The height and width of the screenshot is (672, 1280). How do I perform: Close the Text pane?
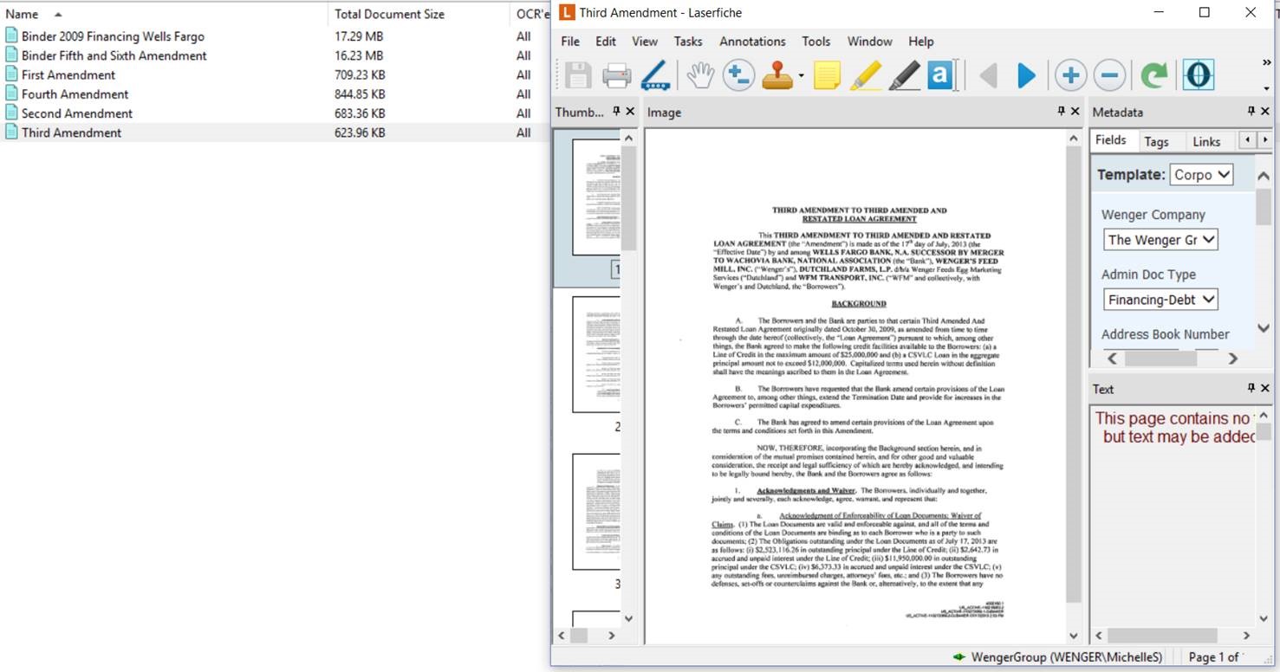pos(1265,389)
